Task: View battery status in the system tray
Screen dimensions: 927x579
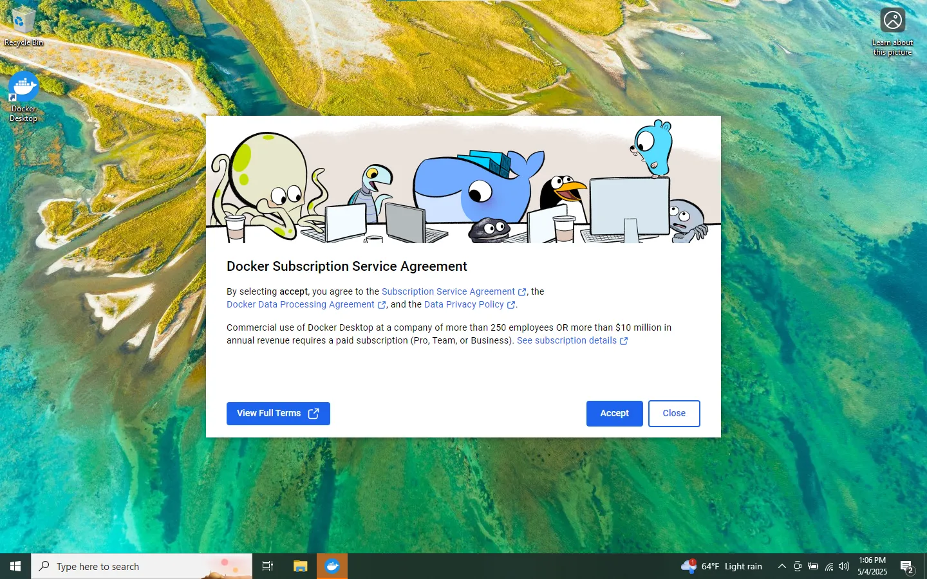Action: pos(812,567)
